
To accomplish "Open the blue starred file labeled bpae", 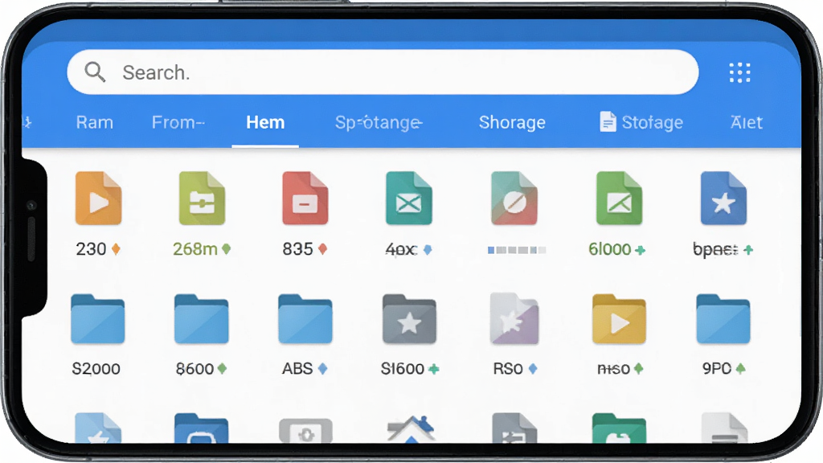I will [x=723, y=199].
